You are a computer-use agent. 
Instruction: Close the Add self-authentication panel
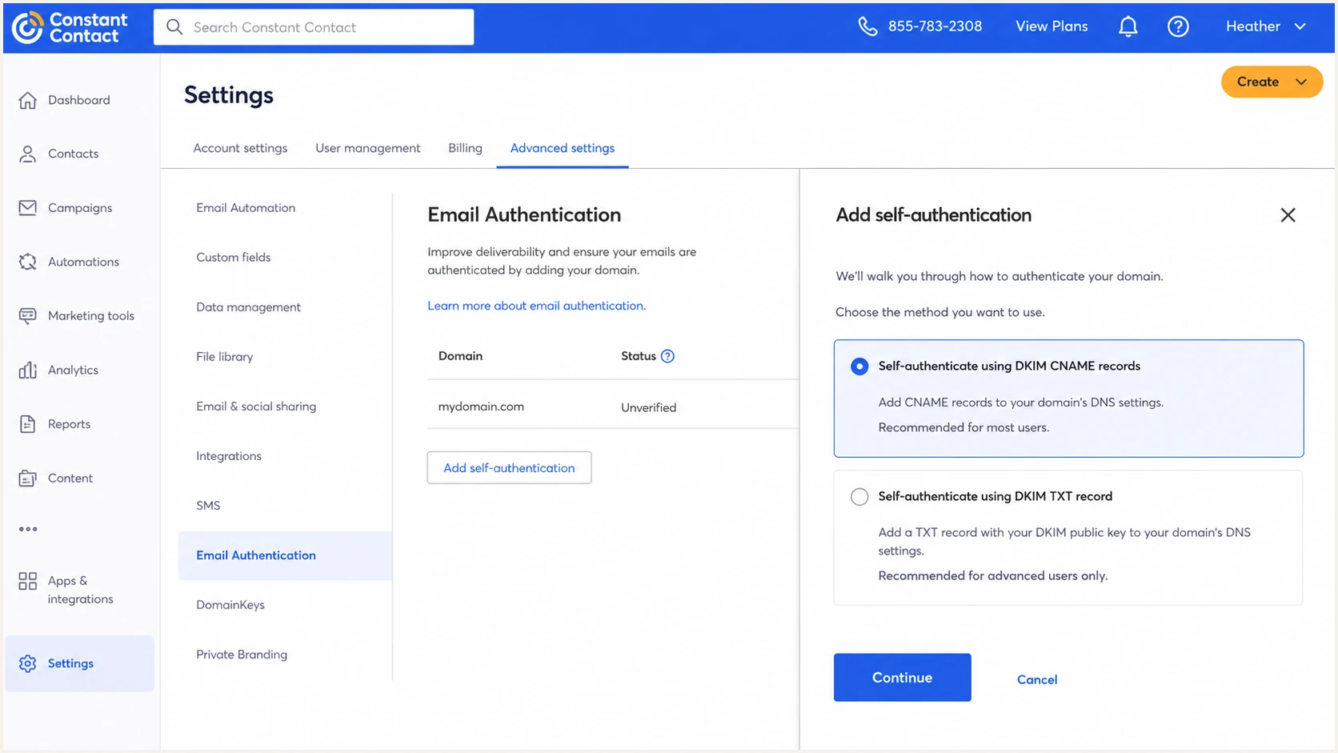tap(1288, 215)
